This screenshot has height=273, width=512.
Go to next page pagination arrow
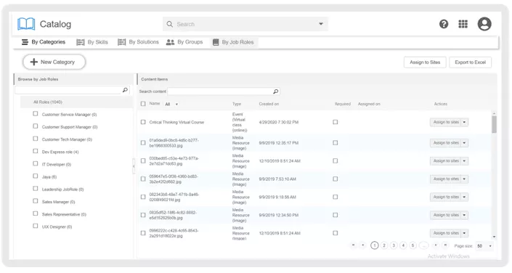pos(435,245)
